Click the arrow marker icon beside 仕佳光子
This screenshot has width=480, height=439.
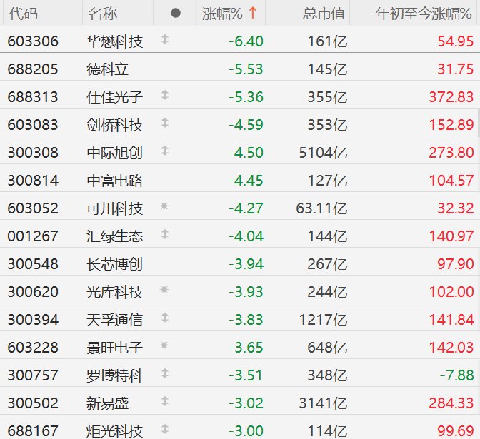(165, 95)
